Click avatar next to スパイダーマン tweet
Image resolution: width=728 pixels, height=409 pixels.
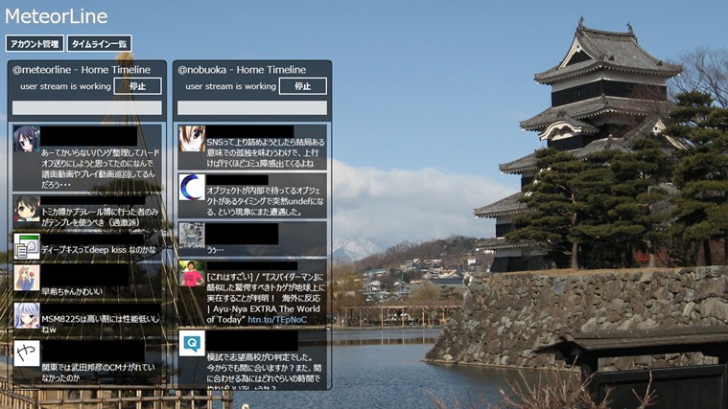(x=192, y=274)
